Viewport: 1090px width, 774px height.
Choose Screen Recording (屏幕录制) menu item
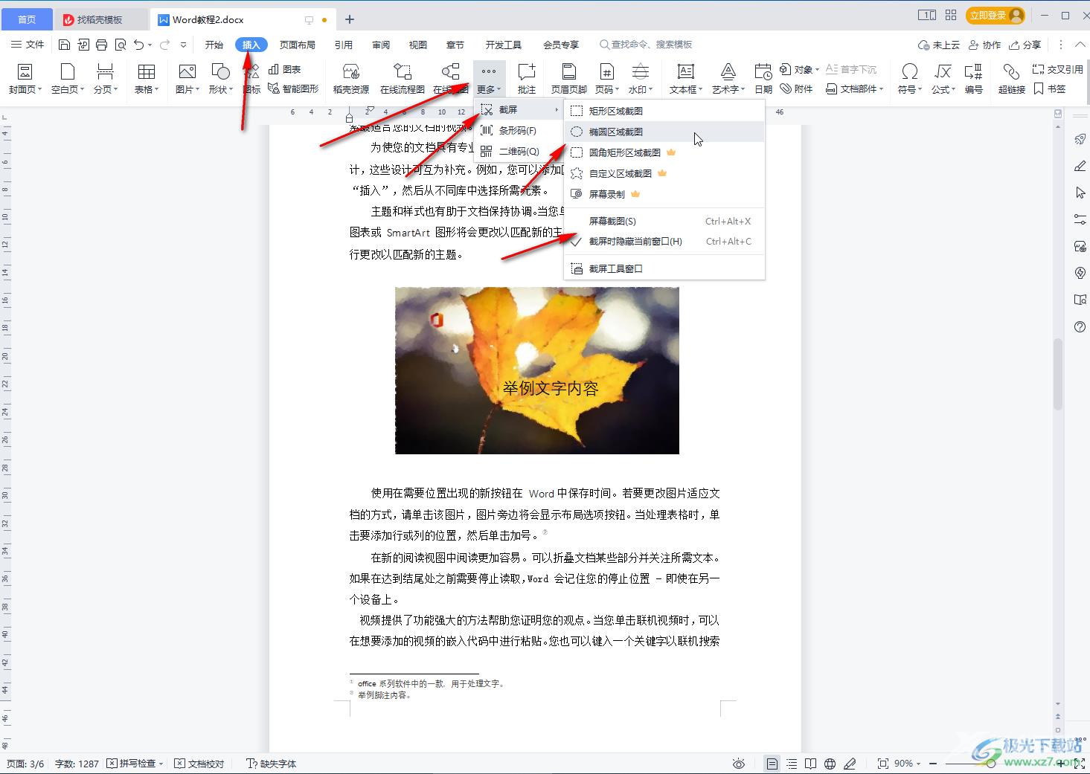click(x=664, y=194)
